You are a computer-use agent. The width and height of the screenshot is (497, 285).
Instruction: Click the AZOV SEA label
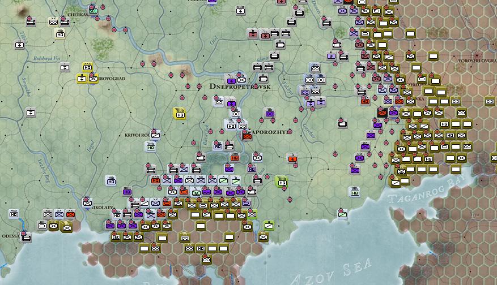coord(332,272)
